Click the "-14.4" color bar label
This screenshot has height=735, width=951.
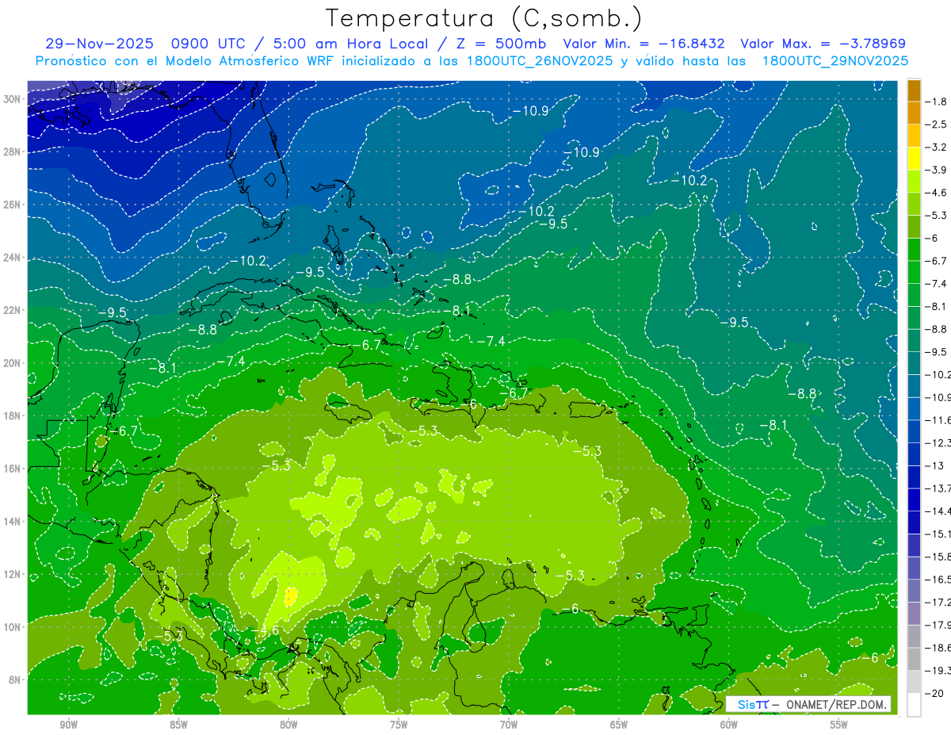point(938,511)
